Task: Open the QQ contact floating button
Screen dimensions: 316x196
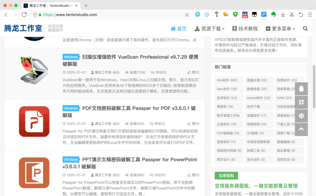Action: [x=301, y=89]
